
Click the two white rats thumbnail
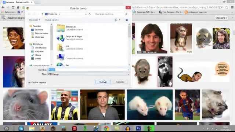click(149, 105)
